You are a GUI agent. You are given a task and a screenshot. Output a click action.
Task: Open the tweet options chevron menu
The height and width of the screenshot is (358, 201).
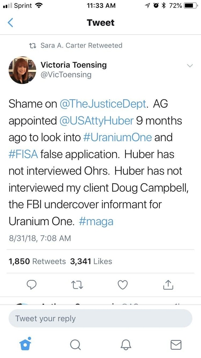(x=190, y=66)
